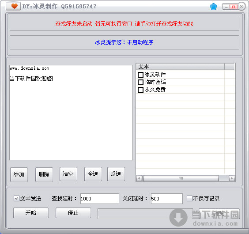
Task: Click the 全选 button
Action: coord(93,174)
